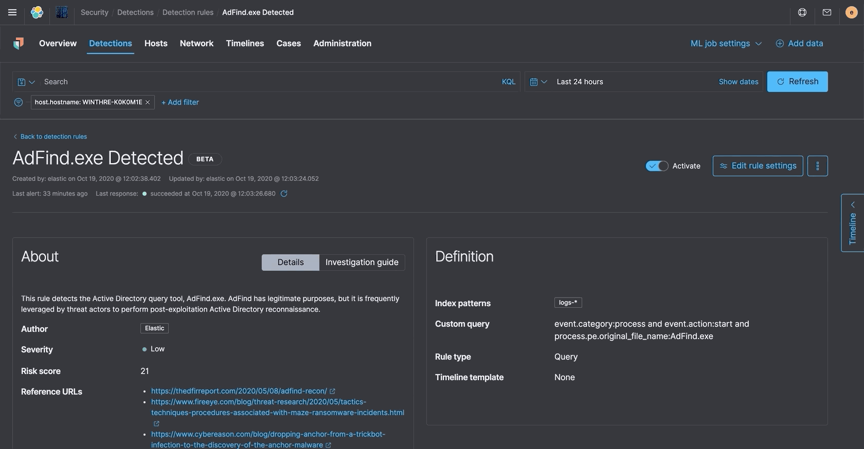Open the fireeye maze ransomware reference link
Screen dimensions: 864x449
coord(278,407)
